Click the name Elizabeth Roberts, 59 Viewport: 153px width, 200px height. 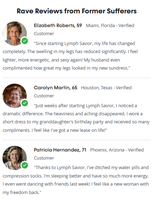tap(58, 26)
